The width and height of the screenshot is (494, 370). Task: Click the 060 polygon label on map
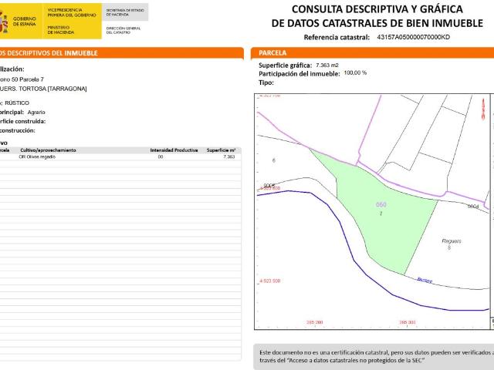coord(381,204)
